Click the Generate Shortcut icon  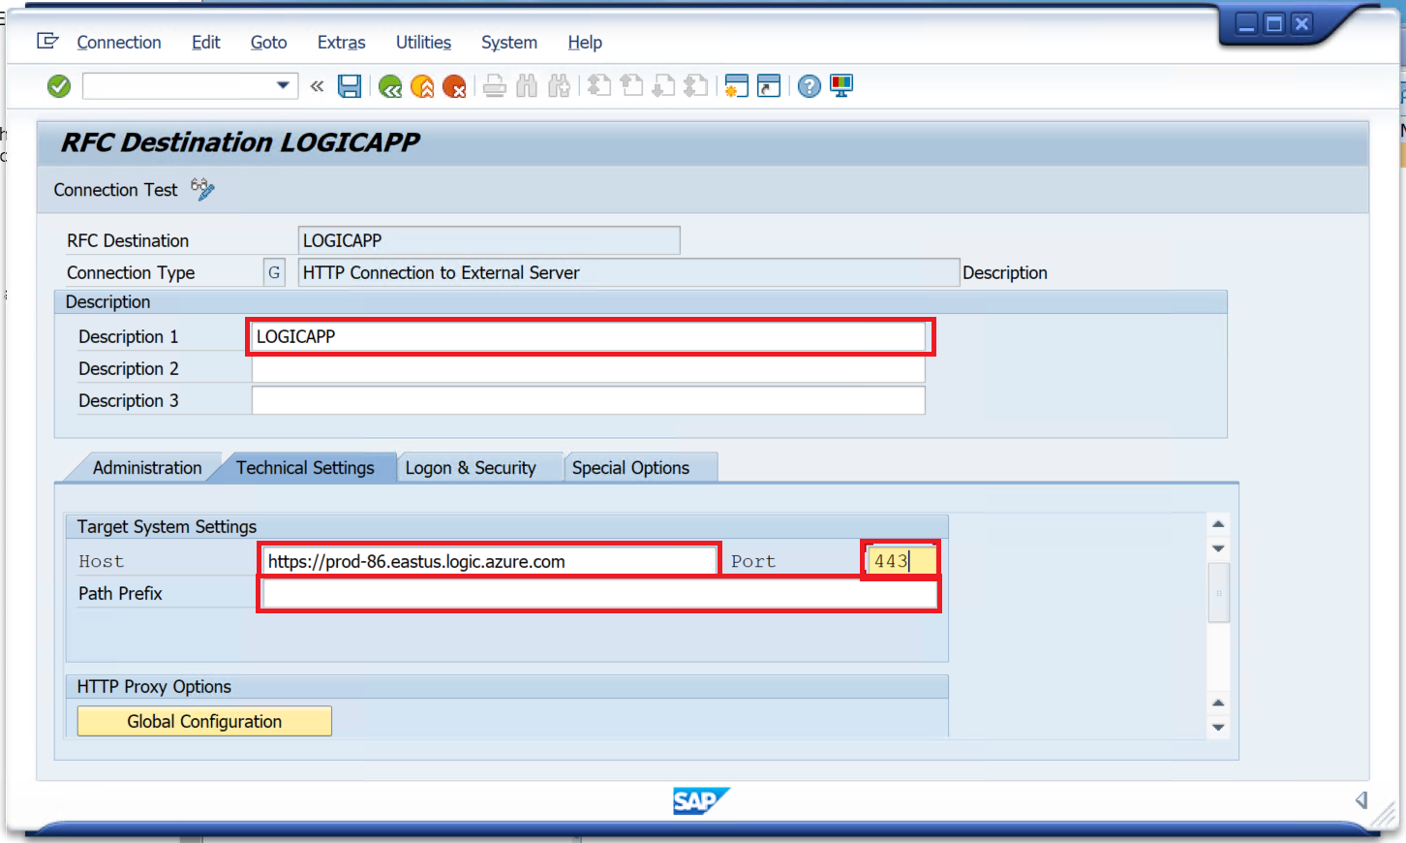(769, 86)
